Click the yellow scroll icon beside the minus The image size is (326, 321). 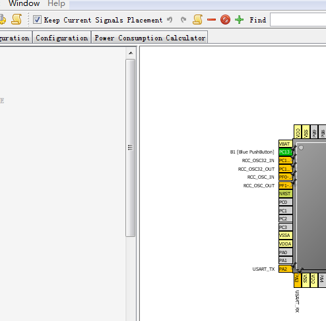[x=197, y=20]
